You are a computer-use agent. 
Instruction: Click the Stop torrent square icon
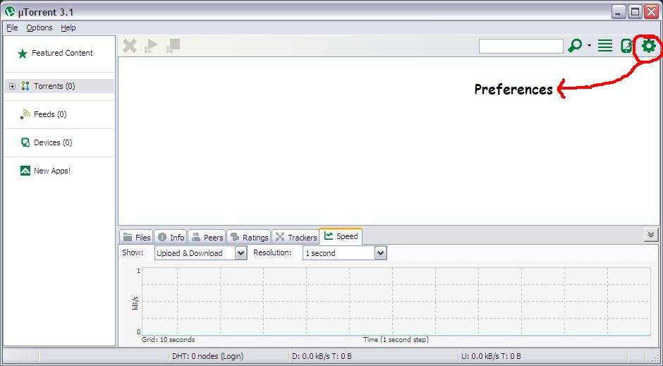(174, 46)
